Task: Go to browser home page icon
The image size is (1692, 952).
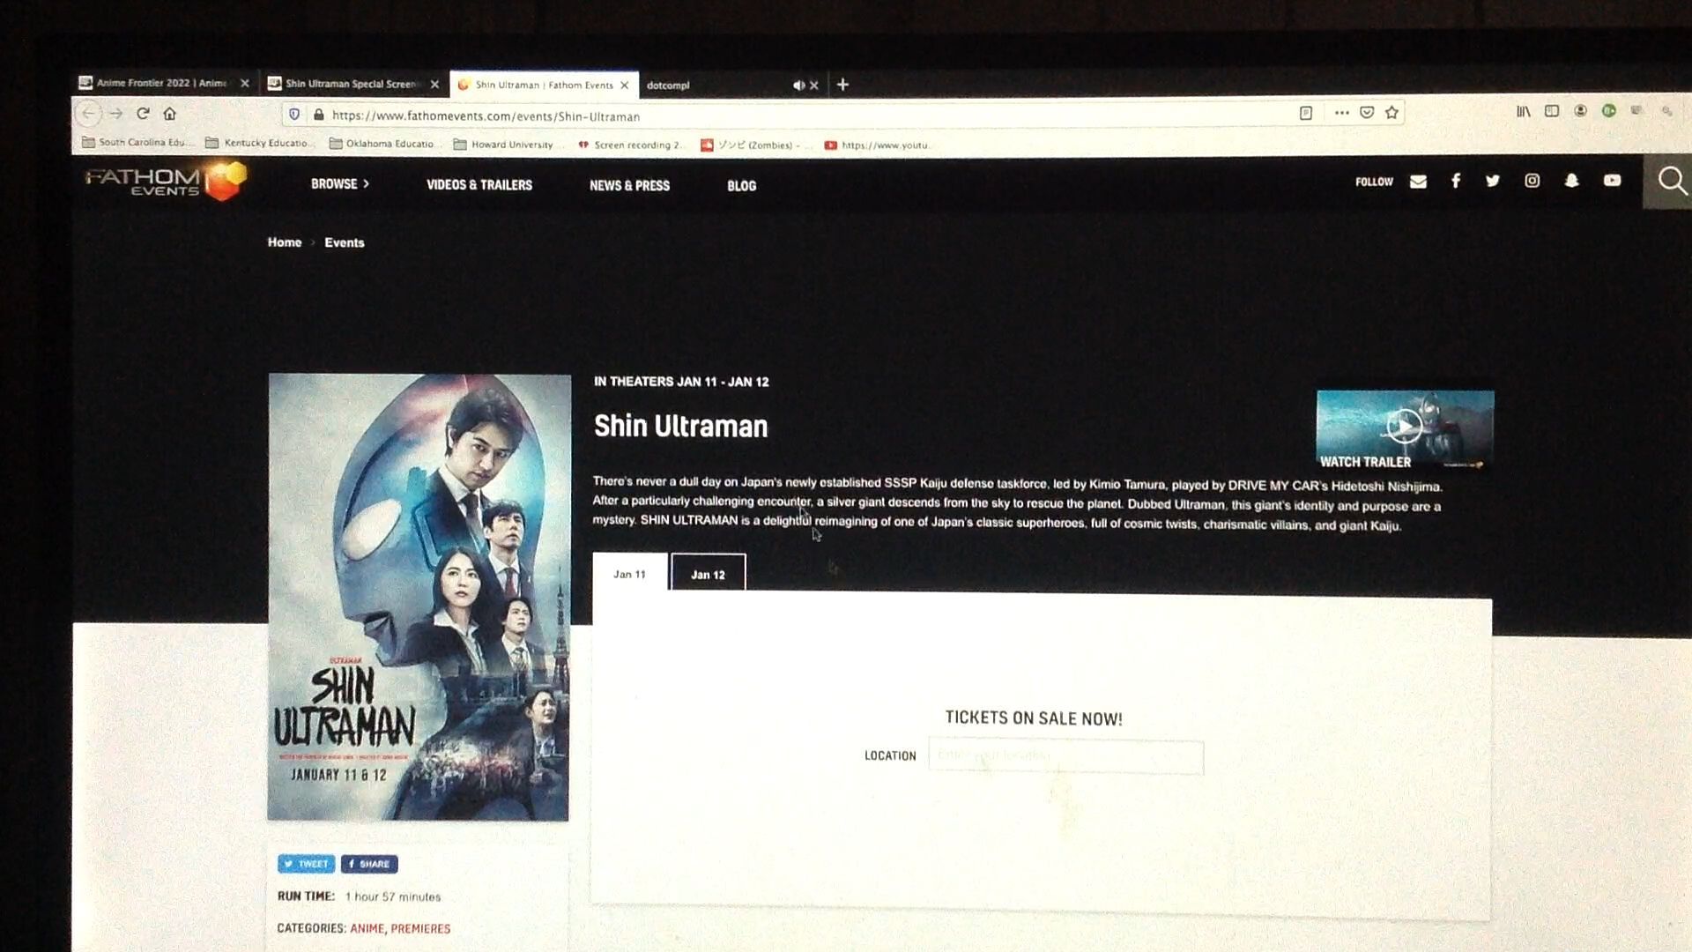Action: pos(170,114)
